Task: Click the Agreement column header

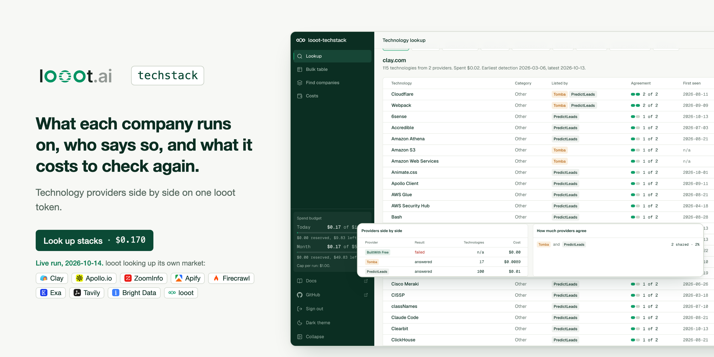Action: [641, 83]
